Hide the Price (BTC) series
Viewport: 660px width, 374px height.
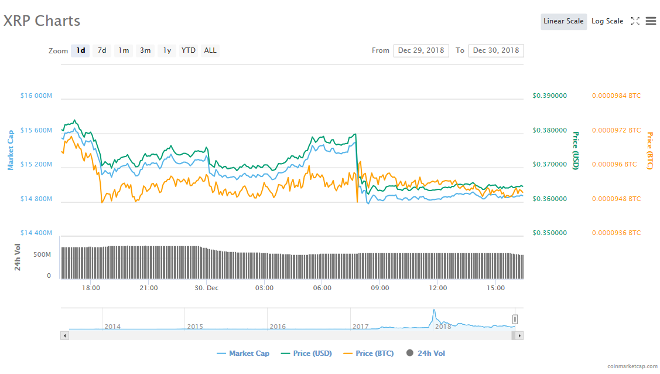[x=368, y=353]
